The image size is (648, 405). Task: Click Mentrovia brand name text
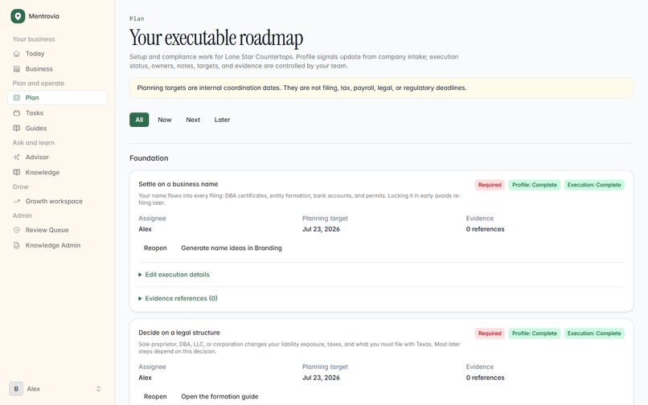click(x=43, y=17)
